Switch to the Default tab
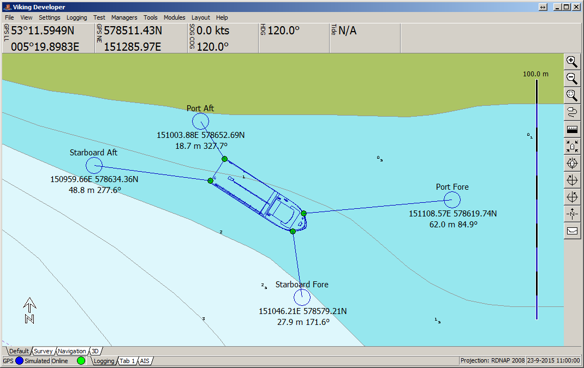This screenshot has width=584, height=368. point(19,351)
